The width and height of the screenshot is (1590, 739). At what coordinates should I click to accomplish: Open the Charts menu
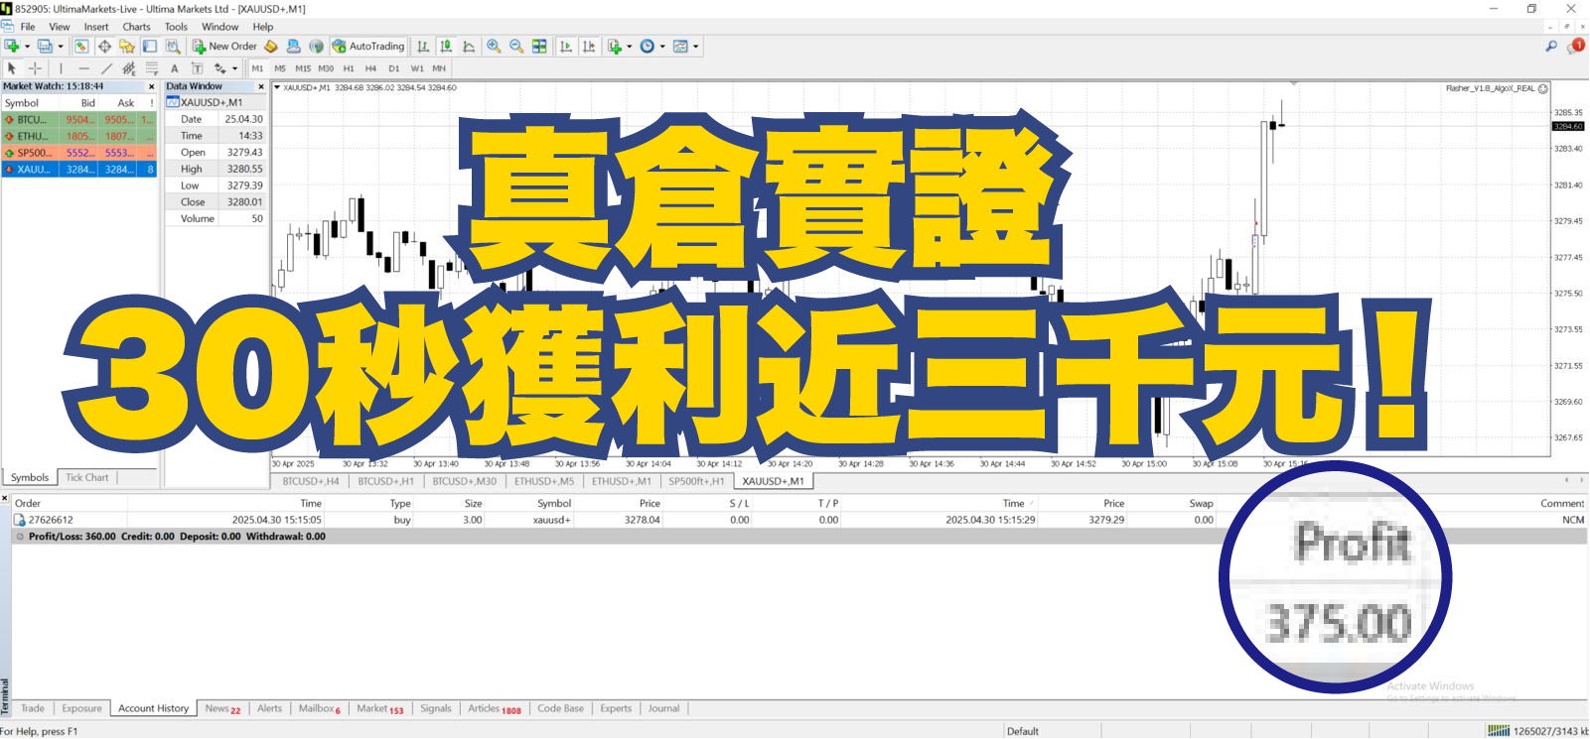click(136, 27)
